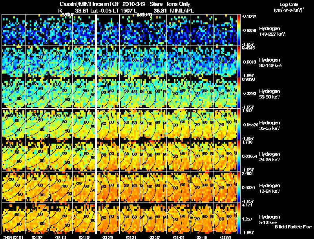
Task: Click the 02:07 time label
Action: (x=37, y=237)
